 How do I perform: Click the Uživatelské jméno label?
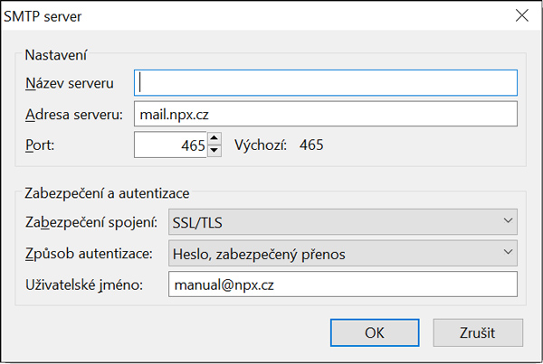(86, 285)
